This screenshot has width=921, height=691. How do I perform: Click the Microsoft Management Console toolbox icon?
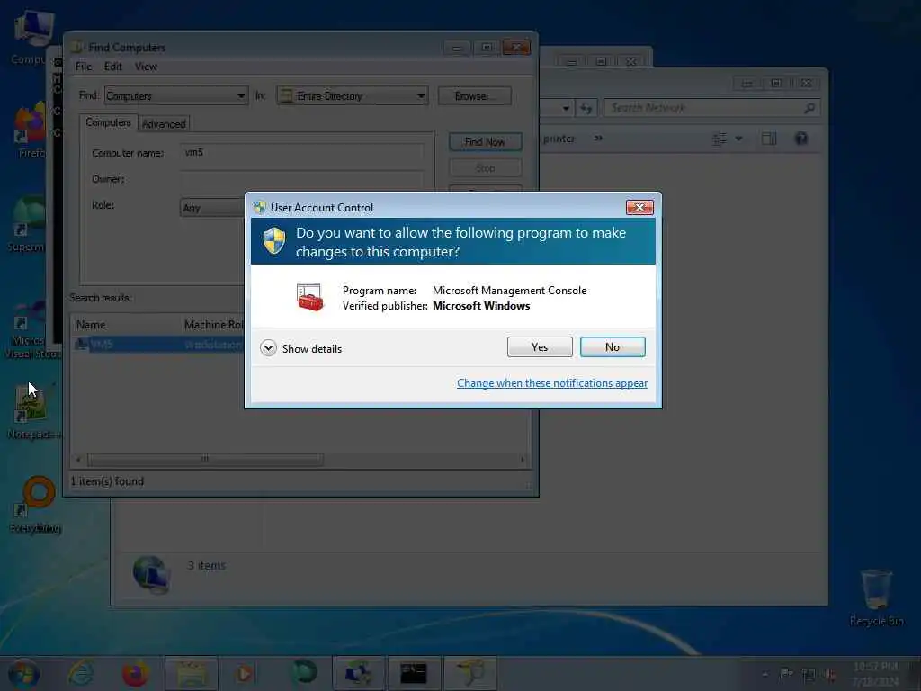(x=309, y=297)
